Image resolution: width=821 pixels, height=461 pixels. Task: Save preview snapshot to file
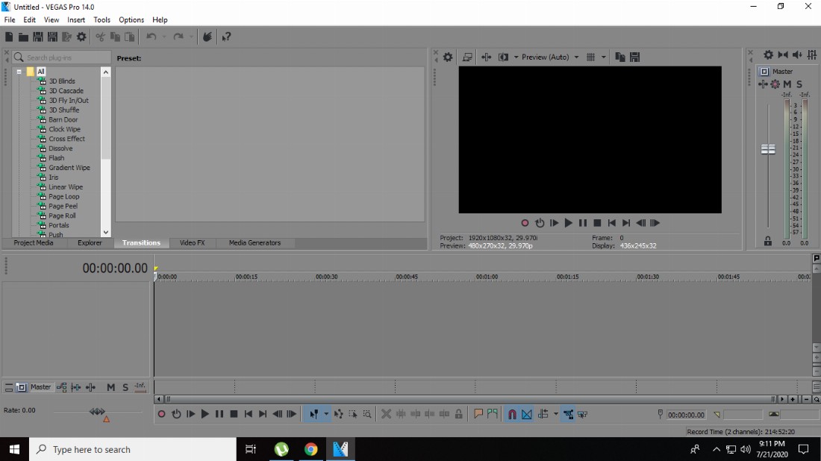click(634, 57)
